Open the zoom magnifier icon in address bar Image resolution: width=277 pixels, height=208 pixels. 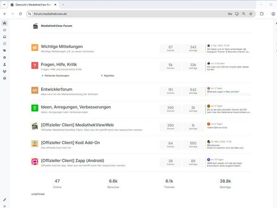244,14
